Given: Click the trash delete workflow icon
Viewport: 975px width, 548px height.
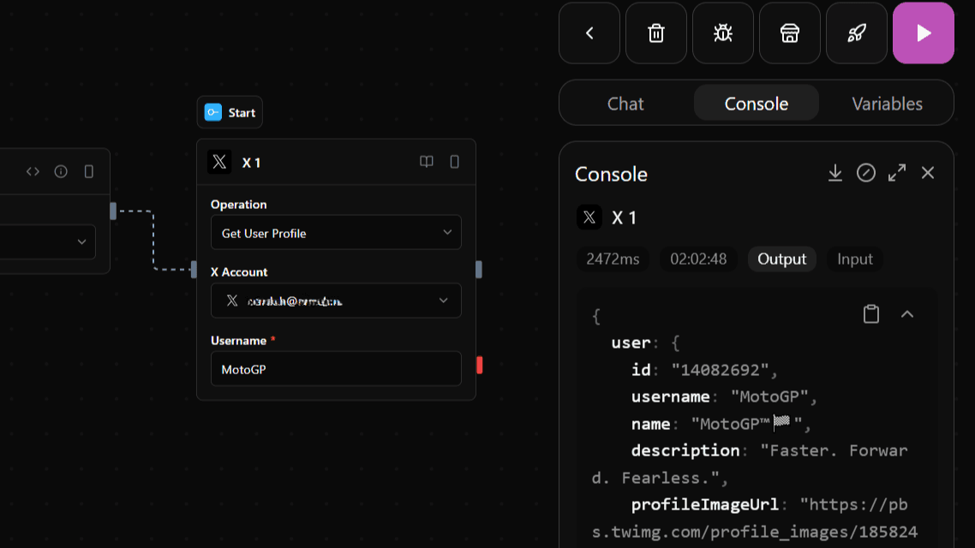Looking at the screenshot, I should tap(655, 33).
